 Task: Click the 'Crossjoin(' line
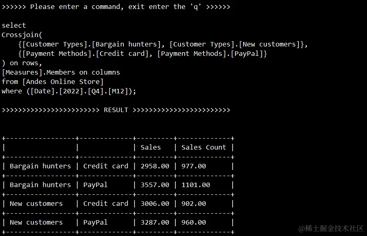click(x=22, y=35)
